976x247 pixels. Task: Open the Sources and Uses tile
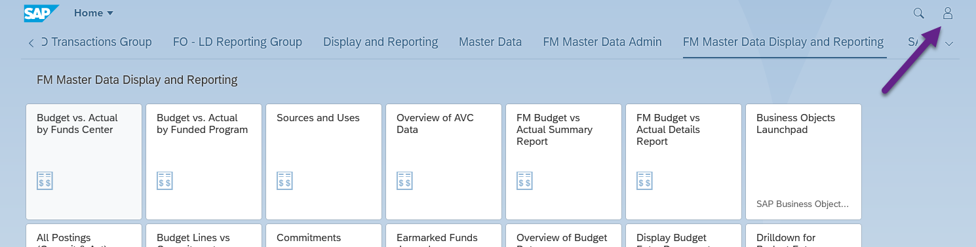click(x=324, y=162)
